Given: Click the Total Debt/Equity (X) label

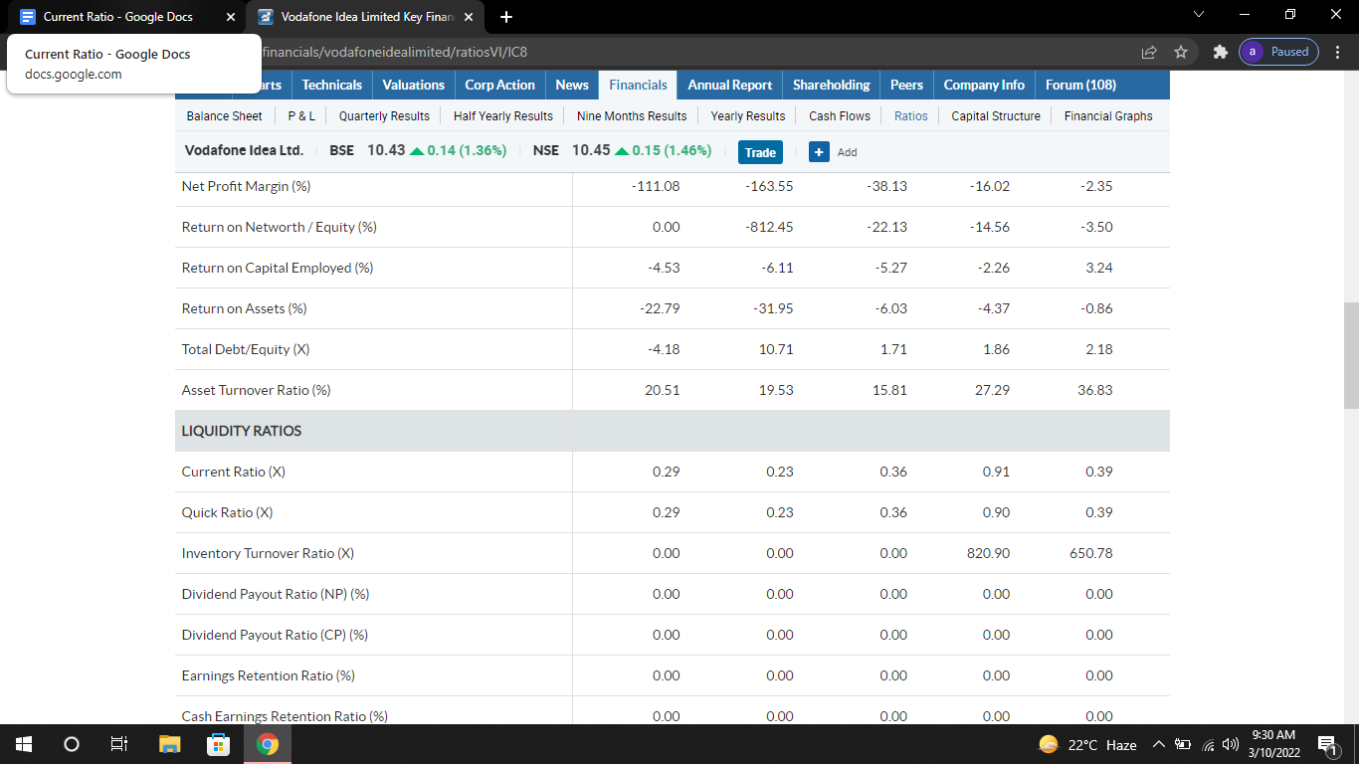Looking at the screenshot, I should tap(247, 349).
